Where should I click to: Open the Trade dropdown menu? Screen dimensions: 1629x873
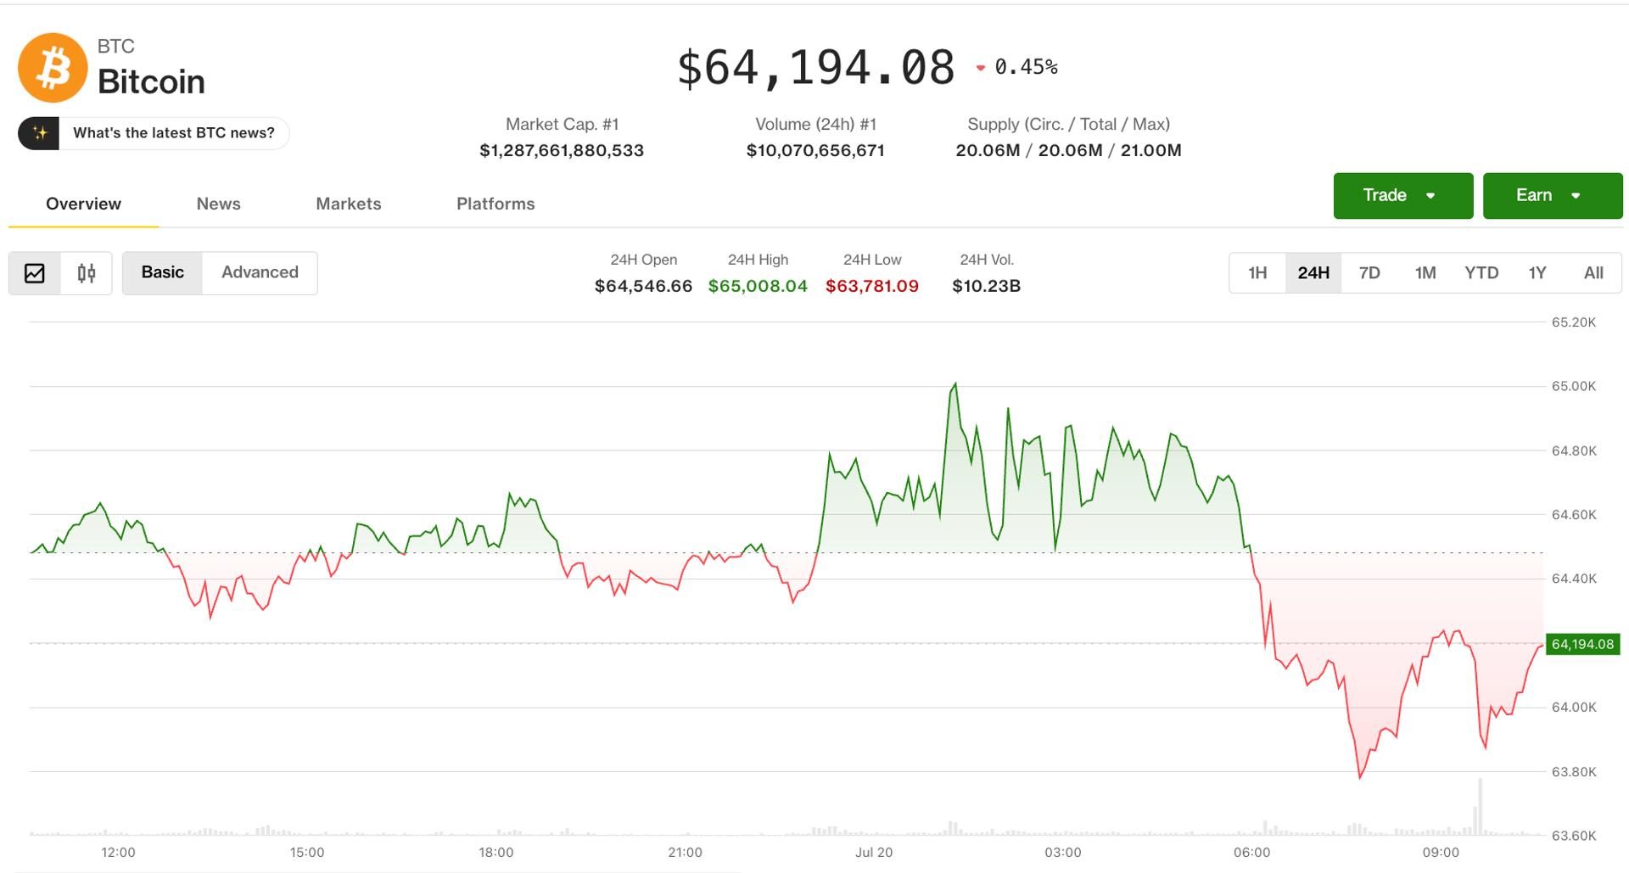tap(1403, 196)
